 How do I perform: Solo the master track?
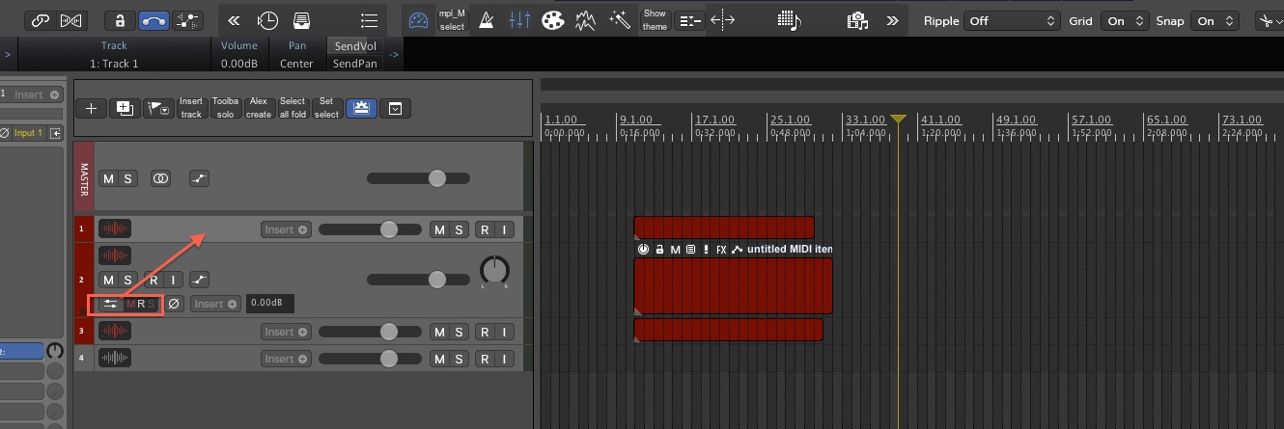point(128,178)
